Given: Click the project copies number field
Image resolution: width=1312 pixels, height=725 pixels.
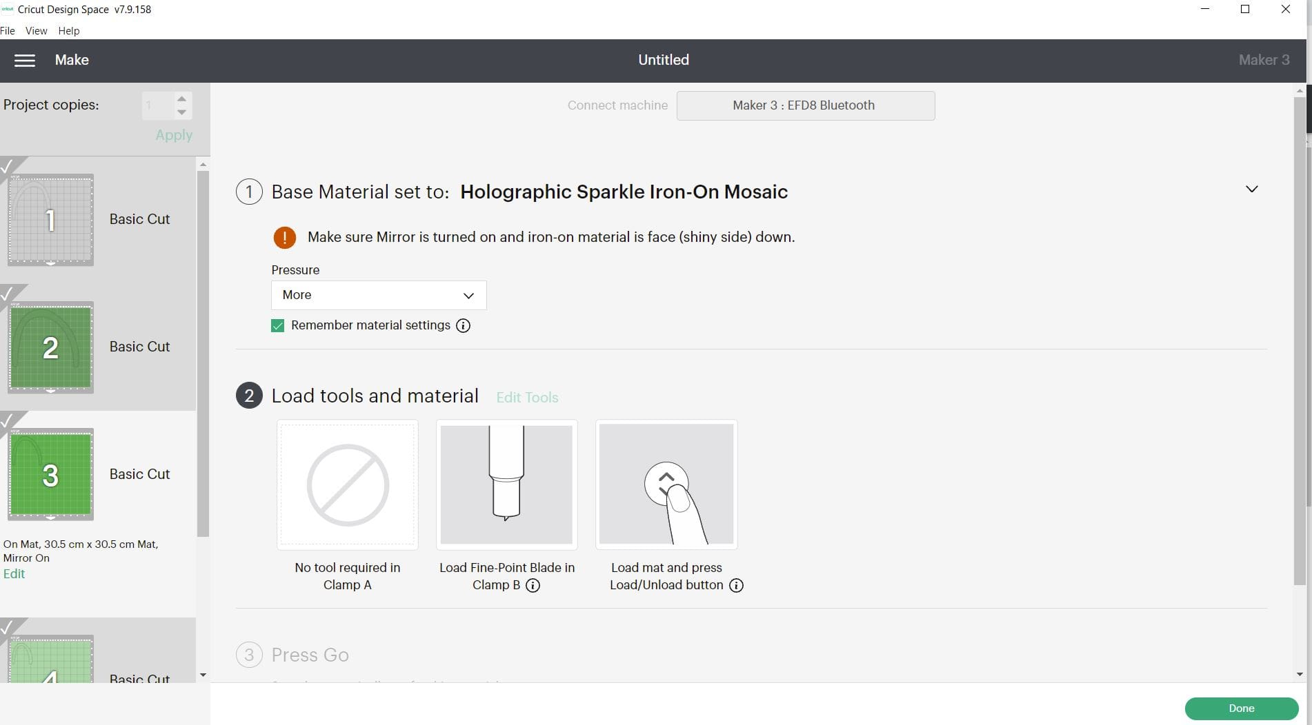Looking at the screenshot, I should (158, 105).
